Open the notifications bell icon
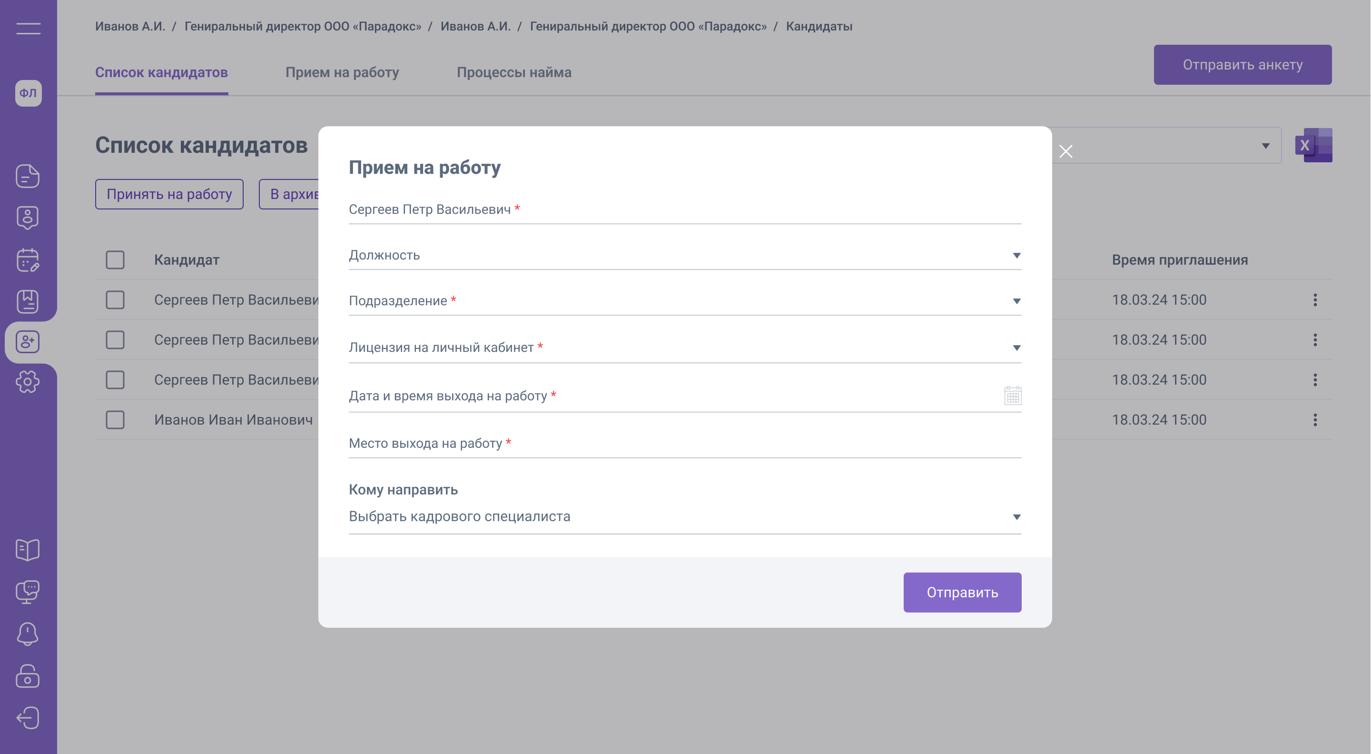This screenshot has width=1371, height=754. click(x=28, y=634)
